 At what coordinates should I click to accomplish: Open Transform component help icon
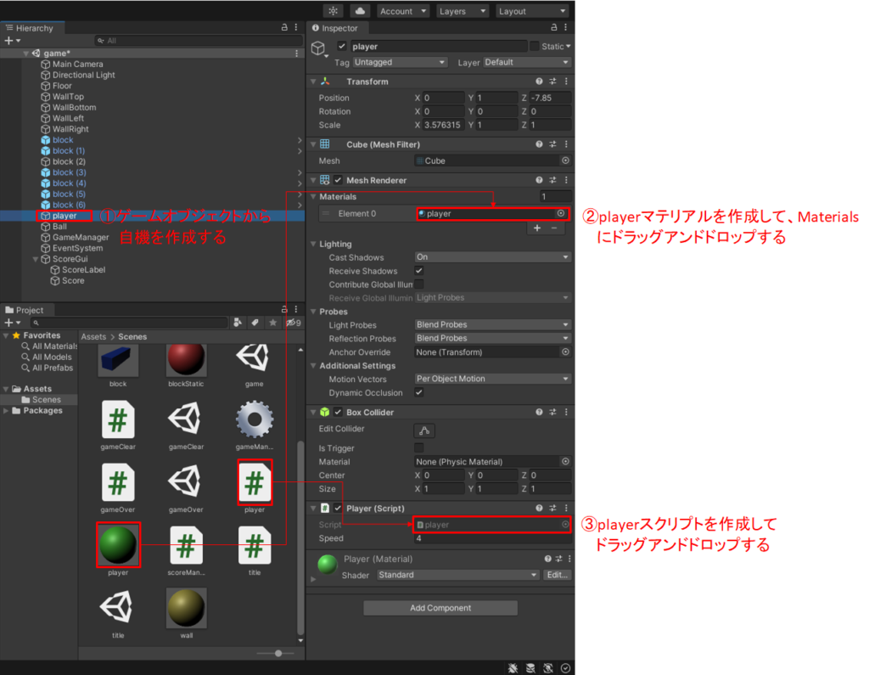[x=540, y=82]
